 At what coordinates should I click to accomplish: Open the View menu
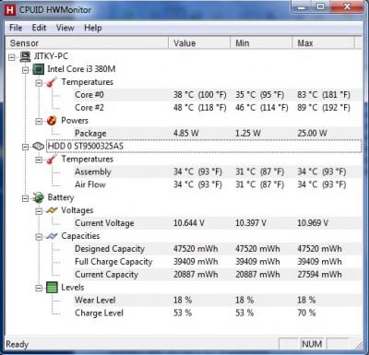[x=65, y=28]
